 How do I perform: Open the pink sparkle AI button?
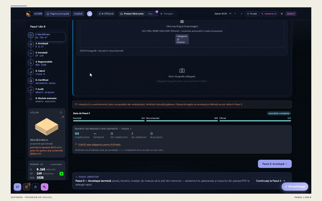pos(45,187)
